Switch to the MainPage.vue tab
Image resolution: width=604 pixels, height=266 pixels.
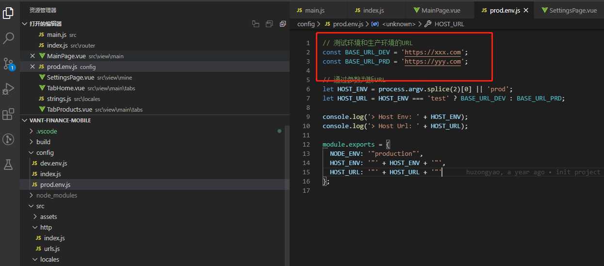[x=441, y=10]
